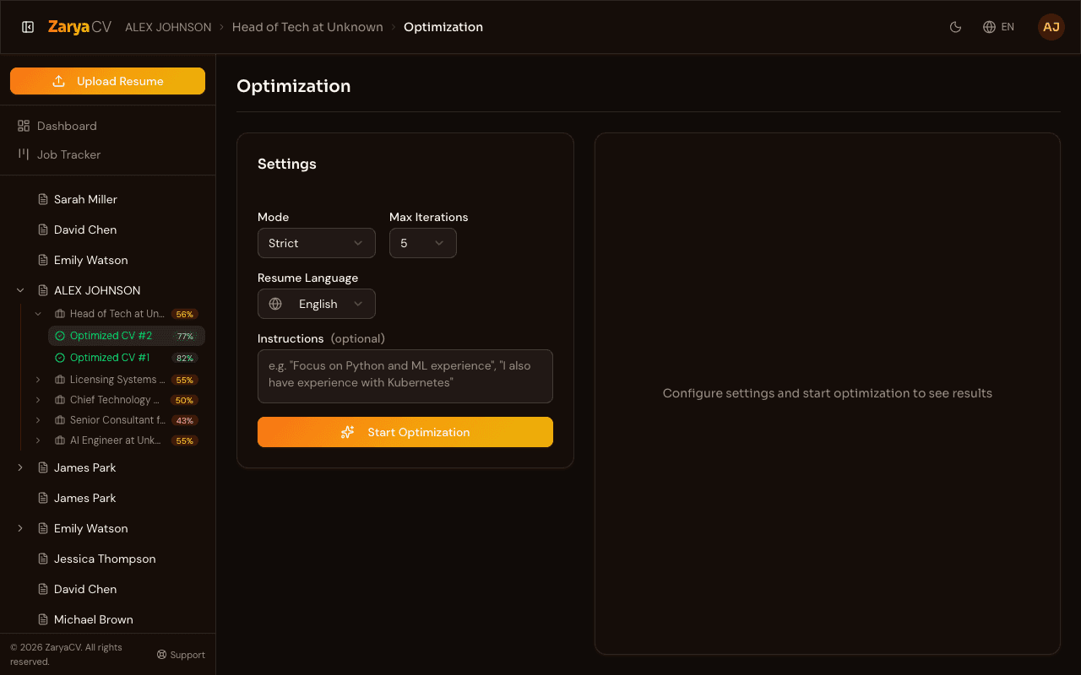Select Optimization in the breadcrumb
This screenshot has width=1081, height=675.
pos(443,26)
